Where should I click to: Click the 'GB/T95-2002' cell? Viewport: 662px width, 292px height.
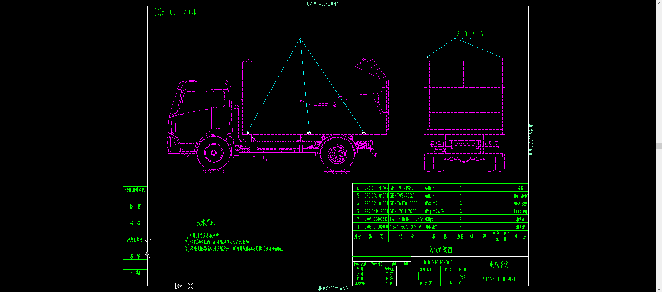(x=406, y=196)
